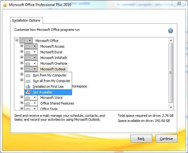Expand the Microsoft Access tree node
The width and height of the screenshot is (188, 153).
tap(22, 46)
